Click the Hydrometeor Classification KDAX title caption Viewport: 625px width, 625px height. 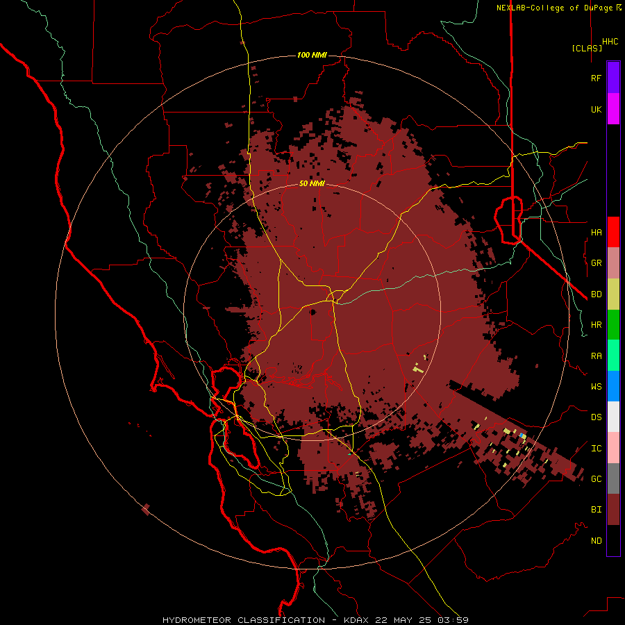pos(315,620)
